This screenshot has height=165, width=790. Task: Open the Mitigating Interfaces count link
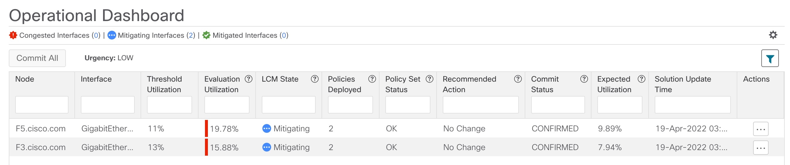(191, 35)
